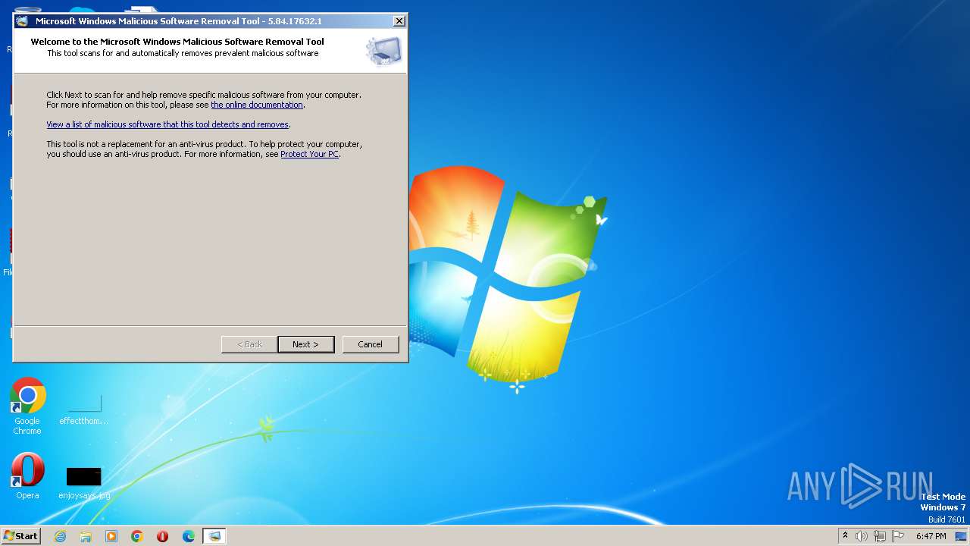The image size is (970, 546).
Task: View list of malicious software detected
Action: (x=167, y=124)
